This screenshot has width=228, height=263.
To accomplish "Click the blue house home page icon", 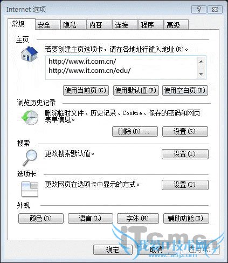I will click(29, 53).
